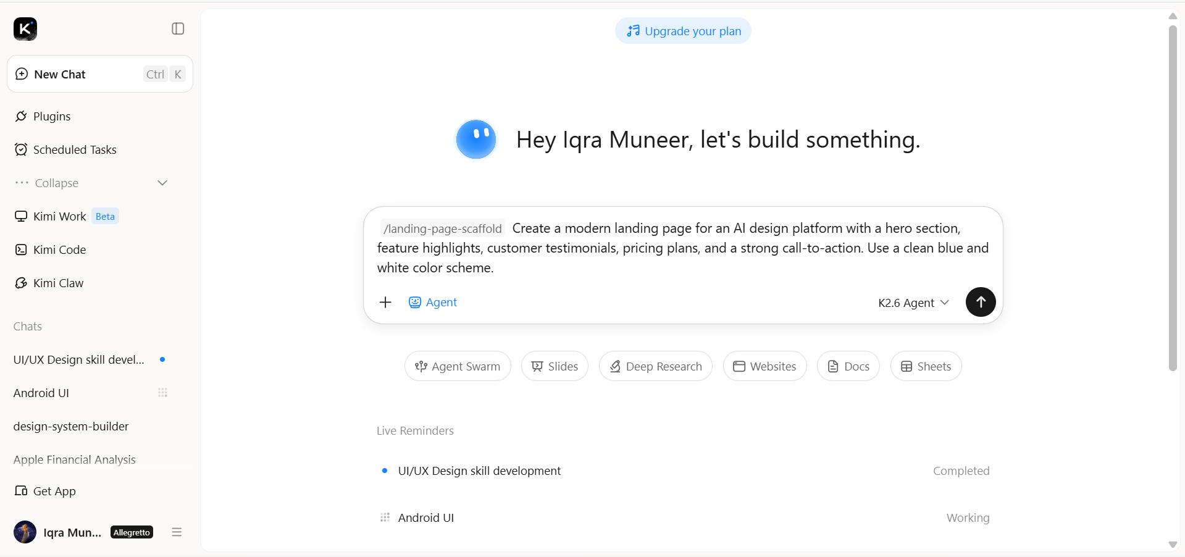Click the scroll down arrow
This screenshot has width=1185, height=557.
pos(1173,545)
